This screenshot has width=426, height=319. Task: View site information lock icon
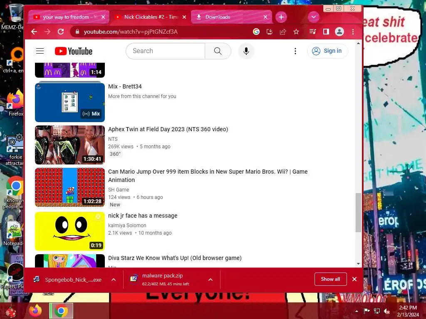(77, 32)
